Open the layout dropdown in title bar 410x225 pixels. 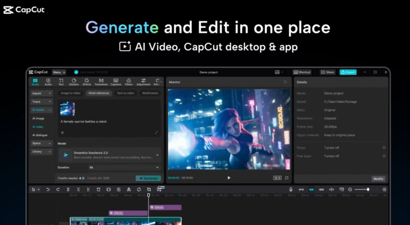coord(279,72)
